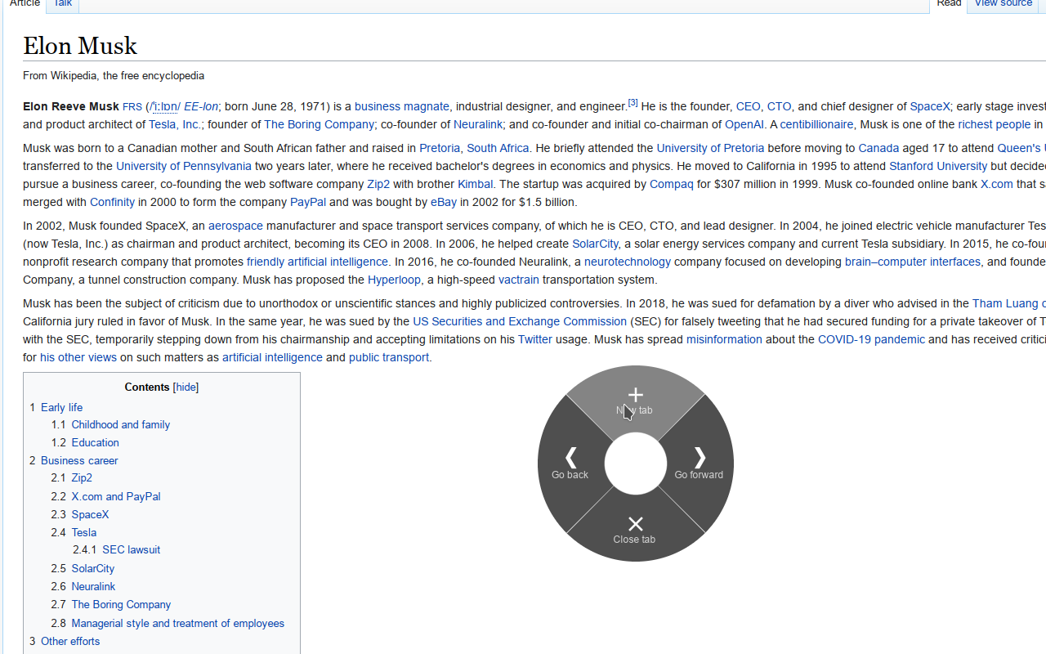This screenshot has height=654, width=1046.
Task: Go to 3 Other efforts section
Action: click(65, 641)
